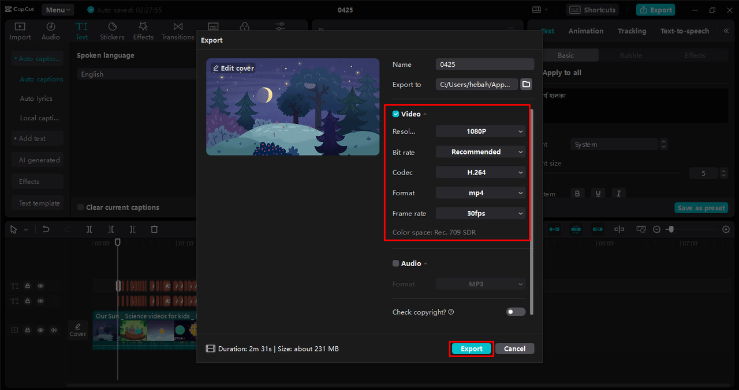Click the export dialog vertical scrollbar
The width and height of the screenshot is (739, 390).
click(531, 212)
